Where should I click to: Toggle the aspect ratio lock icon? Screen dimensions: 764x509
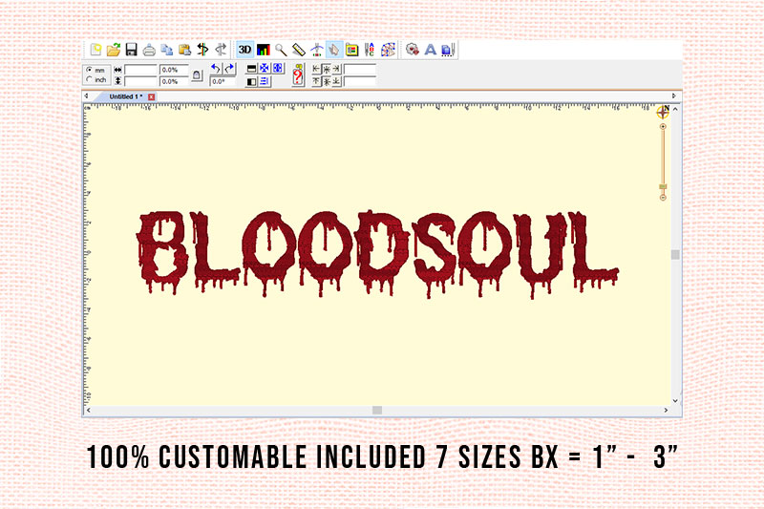(x=197, y=75)
